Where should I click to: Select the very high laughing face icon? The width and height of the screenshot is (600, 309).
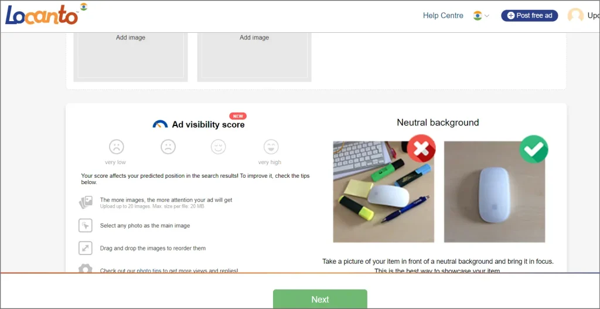point(271,147)
